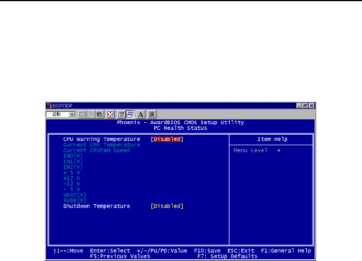Click the Mark selection toolbar icon

click(x=82, y=114)
